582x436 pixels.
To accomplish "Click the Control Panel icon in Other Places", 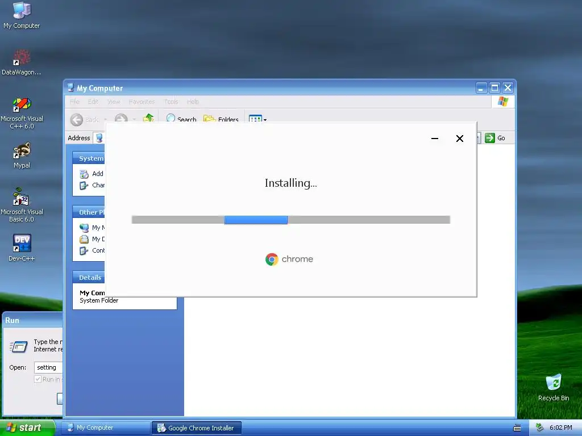I will click(84, 250).
